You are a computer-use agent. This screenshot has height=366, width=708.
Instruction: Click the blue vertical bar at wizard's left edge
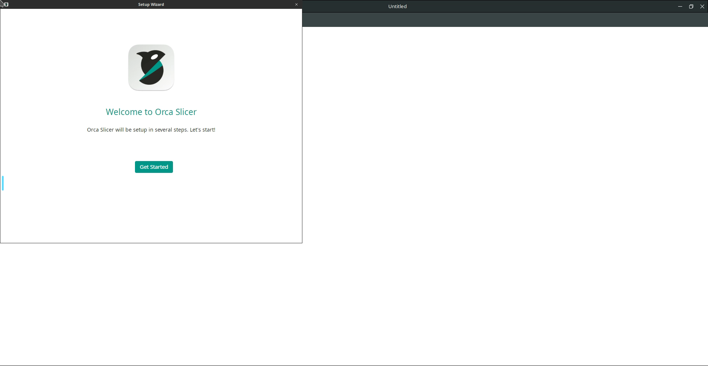(x=3, y=183)
